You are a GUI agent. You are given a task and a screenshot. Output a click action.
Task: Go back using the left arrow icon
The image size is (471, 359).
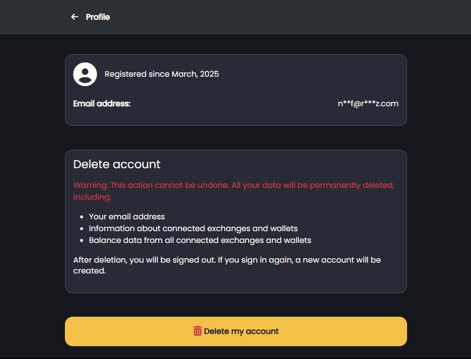75,17
